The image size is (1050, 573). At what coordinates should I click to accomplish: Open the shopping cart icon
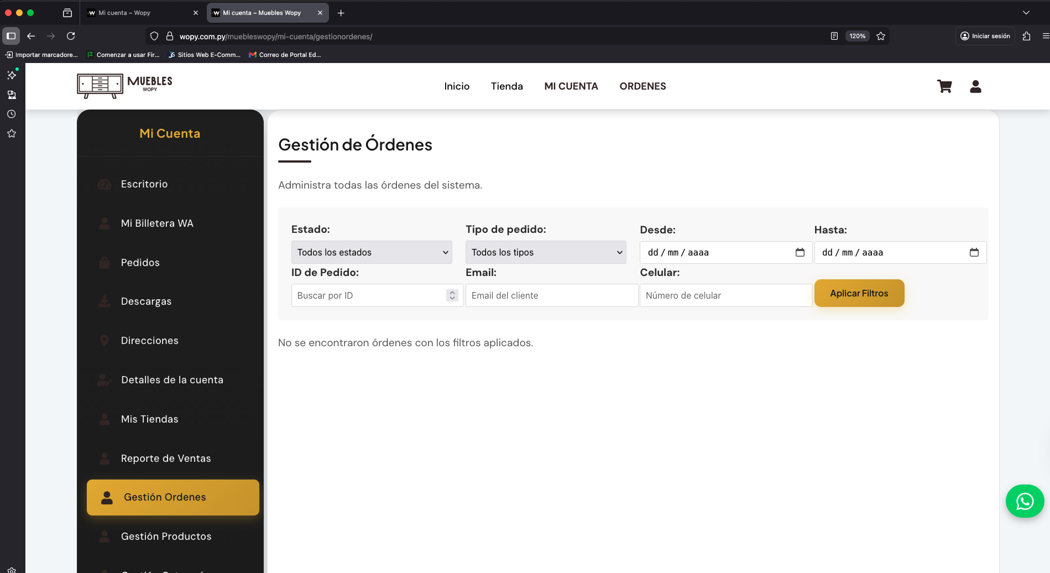point(944,86)
